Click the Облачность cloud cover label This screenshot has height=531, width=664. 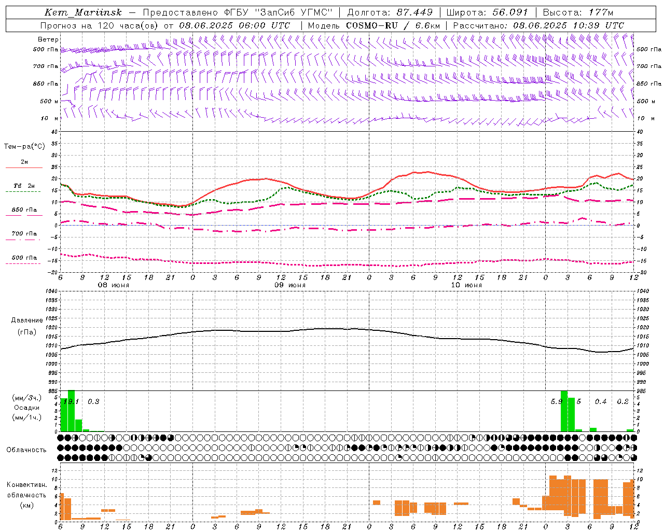tap(26, 450)
